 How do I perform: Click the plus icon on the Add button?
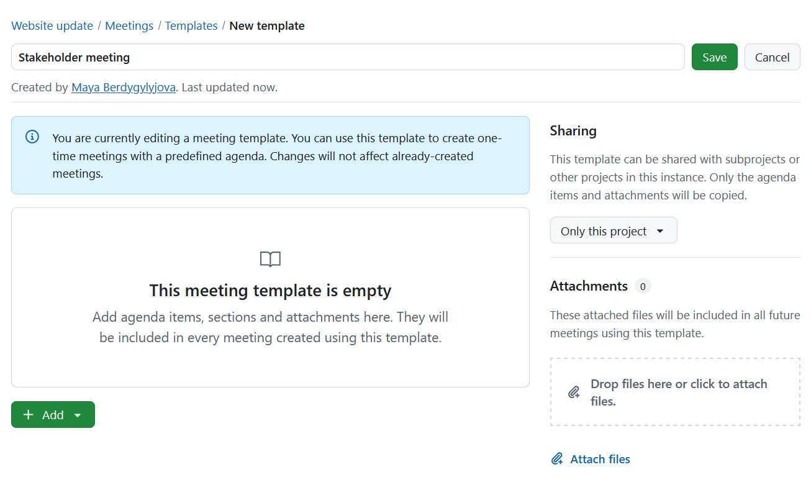click(28, 414)
